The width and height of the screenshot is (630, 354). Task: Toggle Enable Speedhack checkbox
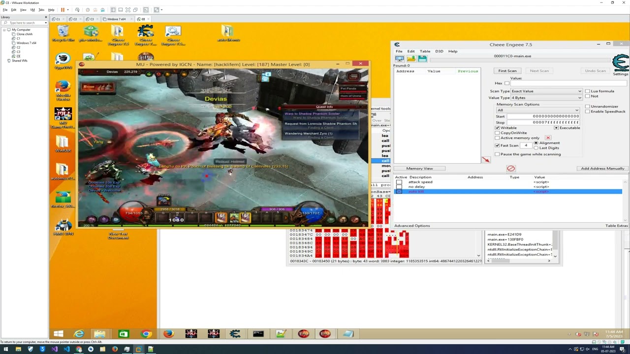(587, 112)
